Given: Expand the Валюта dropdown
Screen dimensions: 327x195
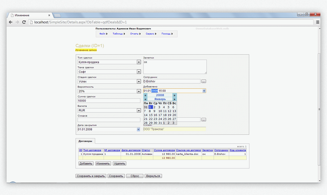Looking at the screenshot, I should click(x=139, y=110).
